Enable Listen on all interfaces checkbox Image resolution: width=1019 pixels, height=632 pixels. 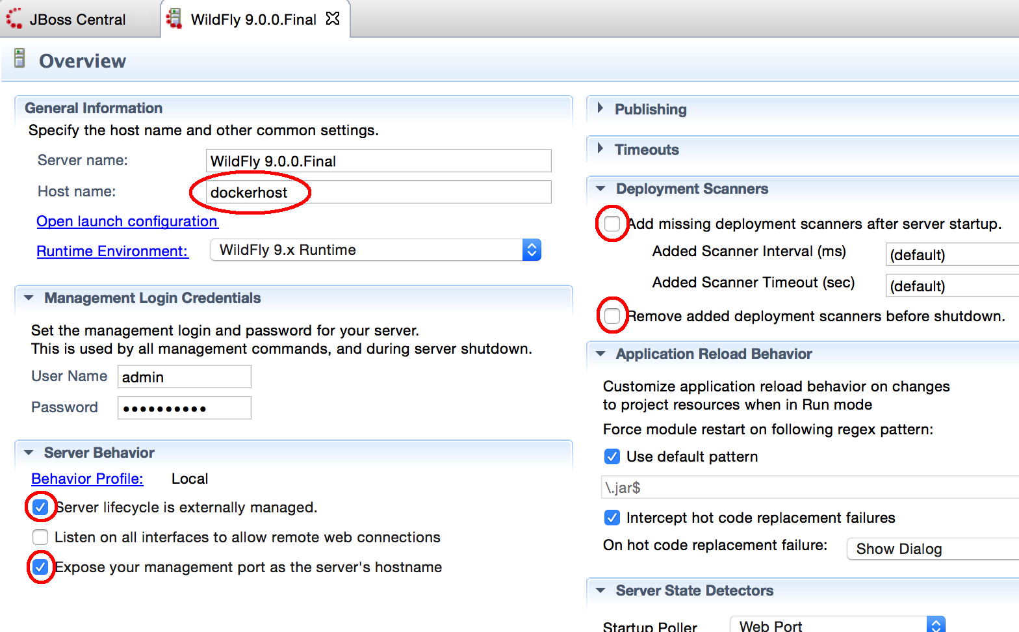coord(40,537)
